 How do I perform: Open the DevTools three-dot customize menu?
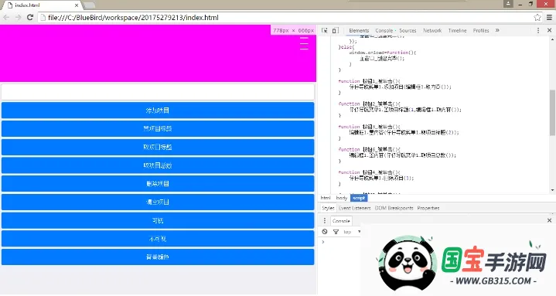point(538,30)
